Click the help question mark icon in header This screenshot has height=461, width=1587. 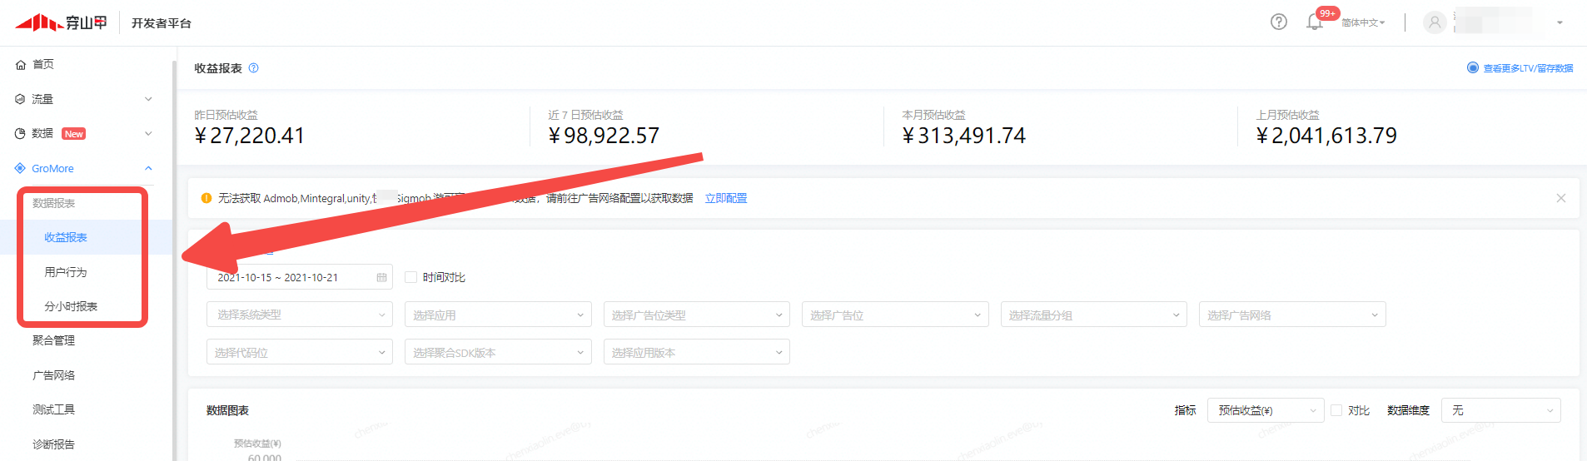point(1278,22)
